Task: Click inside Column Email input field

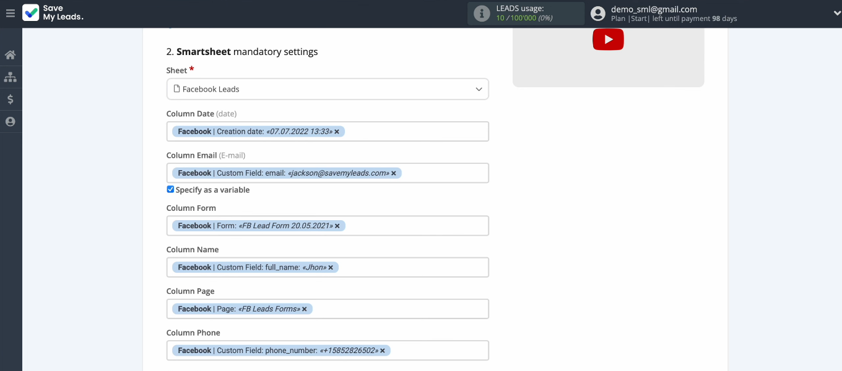Action: tap(328, 173)
